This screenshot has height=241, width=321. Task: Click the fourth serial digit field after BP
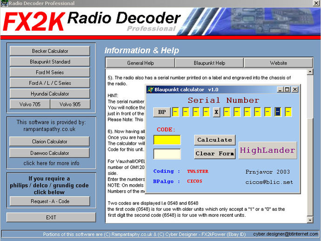206,112
